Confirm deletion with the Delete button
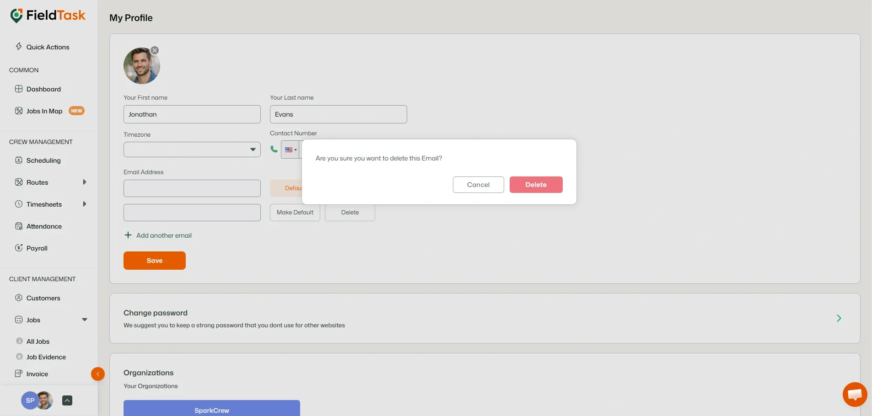This screenshot has height=416, width=872. [x=536, y=185]
